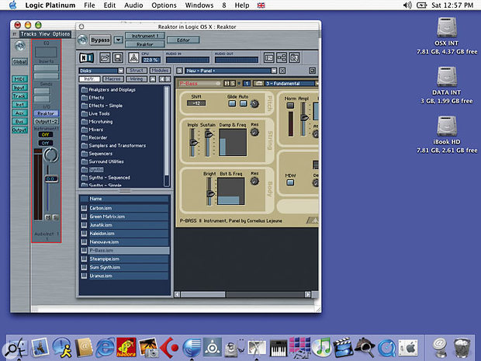Screen dimensions: 481x361
Task: Open the first Sends slot in channel strip
Action: click(42, 91)
